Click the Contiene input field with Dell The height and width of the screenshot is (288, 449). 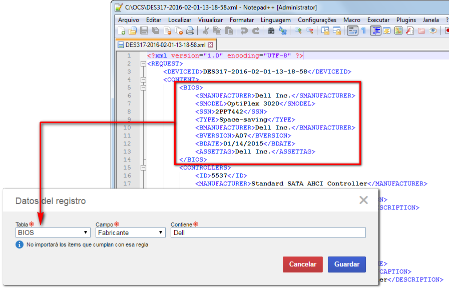pyautogui.click(x=268, y=232)
